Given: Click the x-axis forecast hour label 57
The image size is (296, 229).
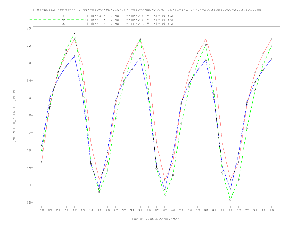Looking at the screenshot, I should [198, 210].
